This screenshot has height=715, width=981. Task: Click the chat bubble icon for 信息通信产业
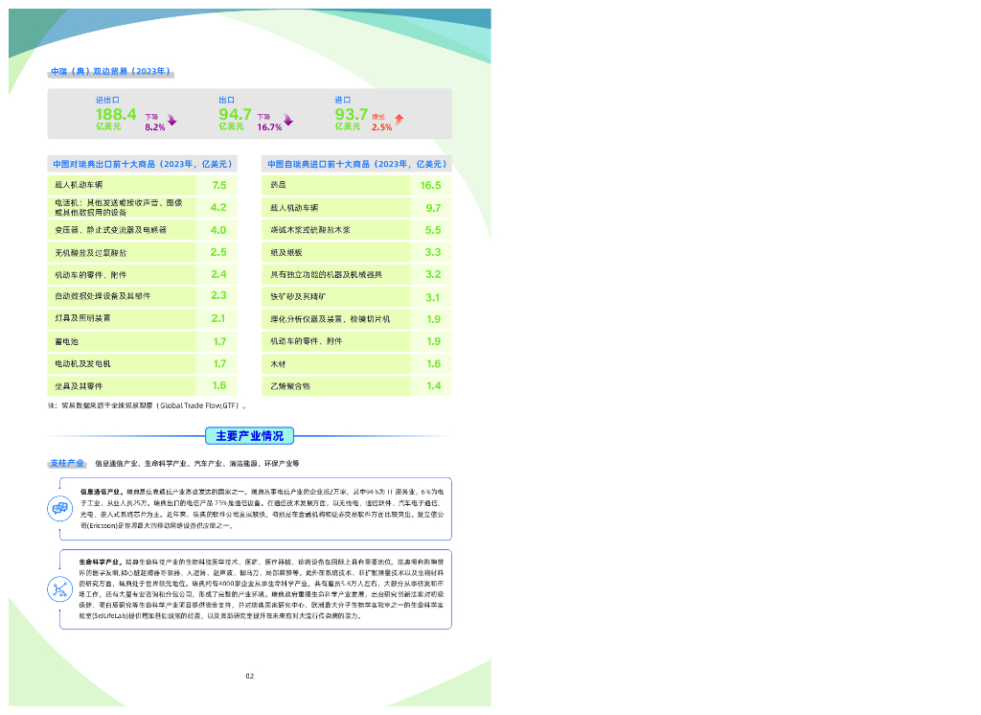pyautogui.click(x=60, y=508)
